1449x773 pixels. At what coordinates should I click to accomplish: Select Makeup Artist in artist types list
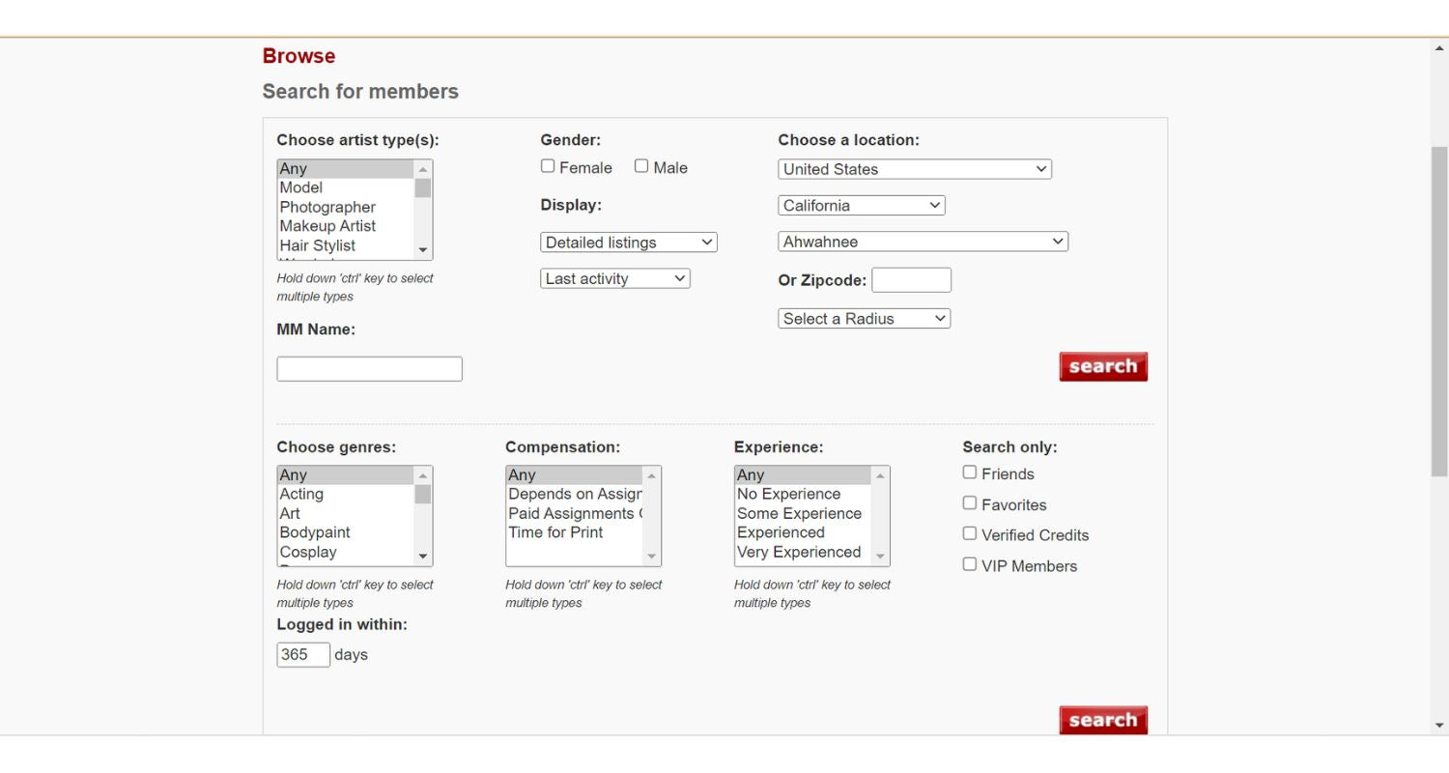pyautogui.click(x=346, y=226)
